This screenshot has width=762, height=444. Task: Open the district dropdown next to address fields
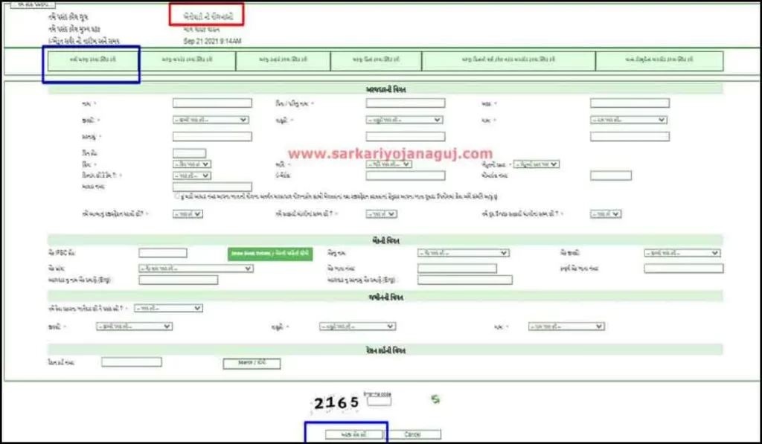[x=188, y=164]
